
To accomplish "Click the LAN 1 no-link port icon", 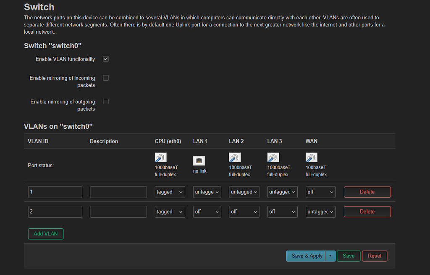I will [x=199, y=160].
